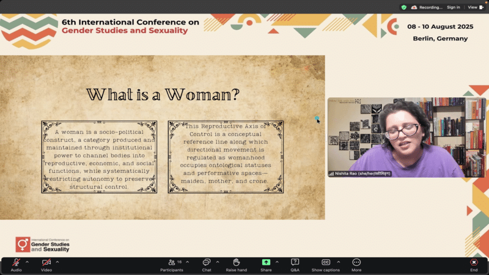Screen dimensions: 489x275
Task: Open the View layout menu
Action: coord(474,7)
